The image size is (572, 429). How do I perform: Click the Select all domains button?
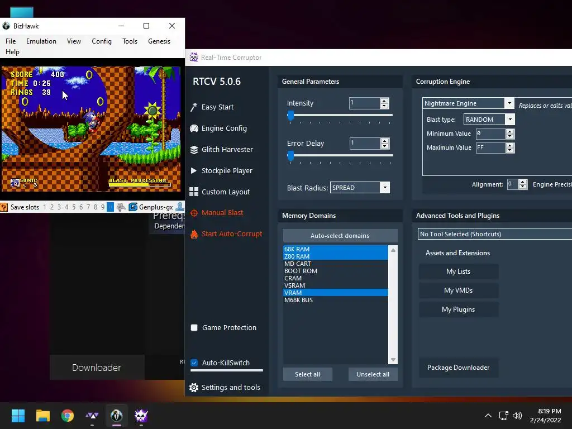pos(308,374)
